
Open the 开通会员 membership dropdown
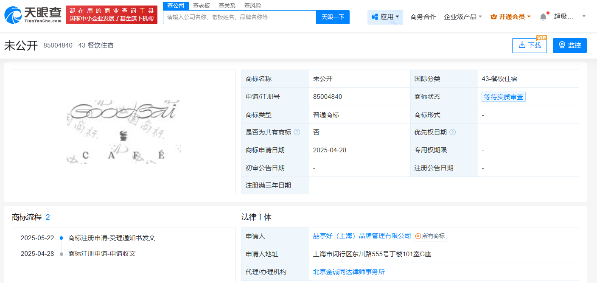point(511,17)
